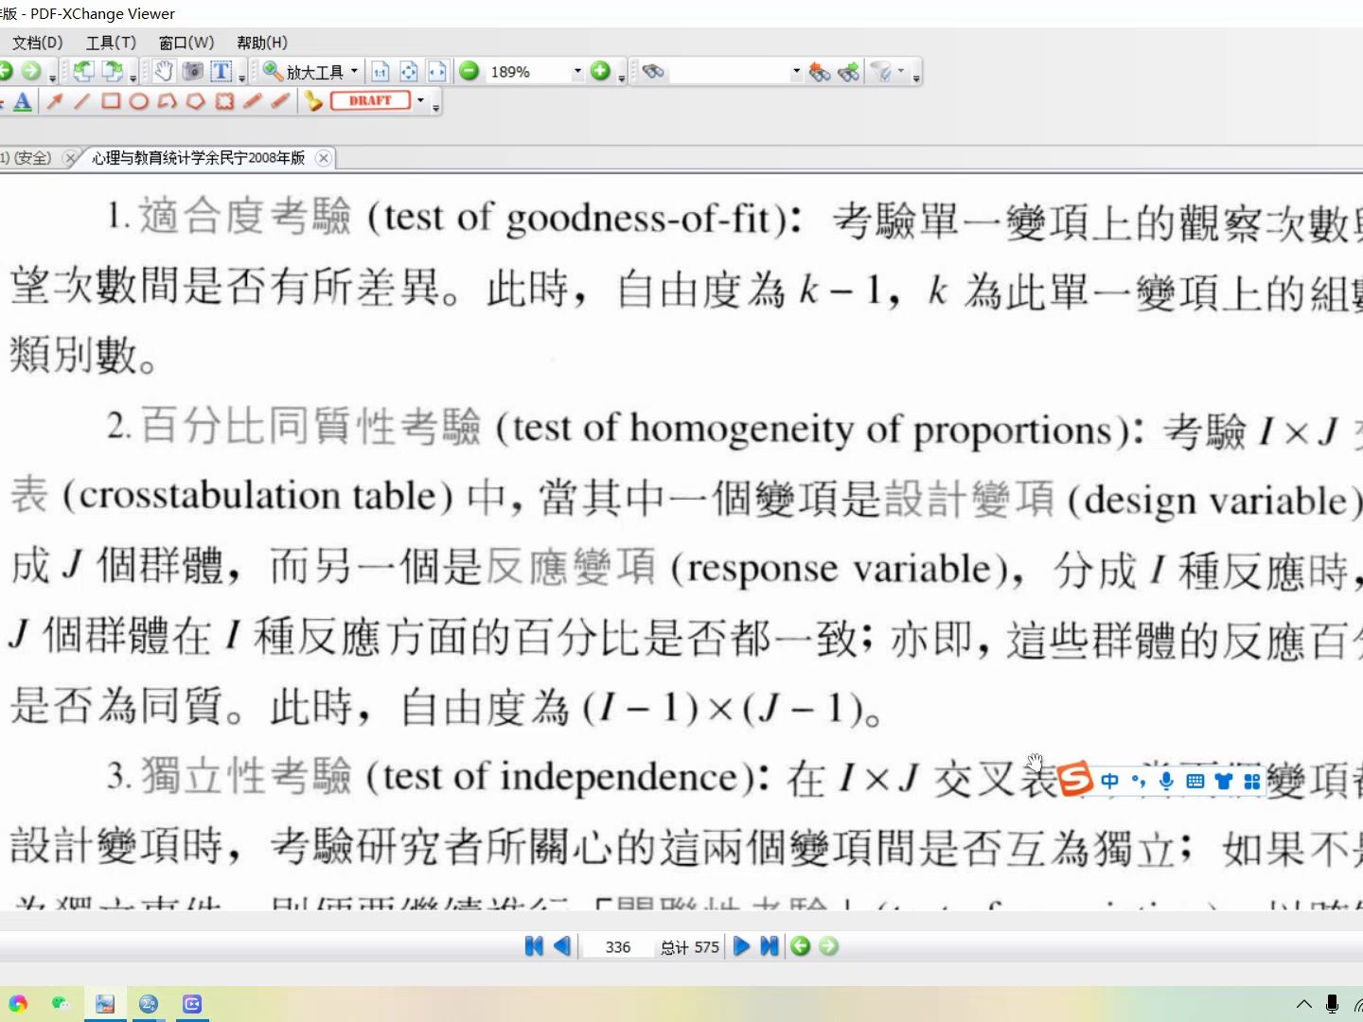The width and height of the screenshot is (1363, 1022).
Task: Click the rubber Stamp tool icon
Action: 314,101
